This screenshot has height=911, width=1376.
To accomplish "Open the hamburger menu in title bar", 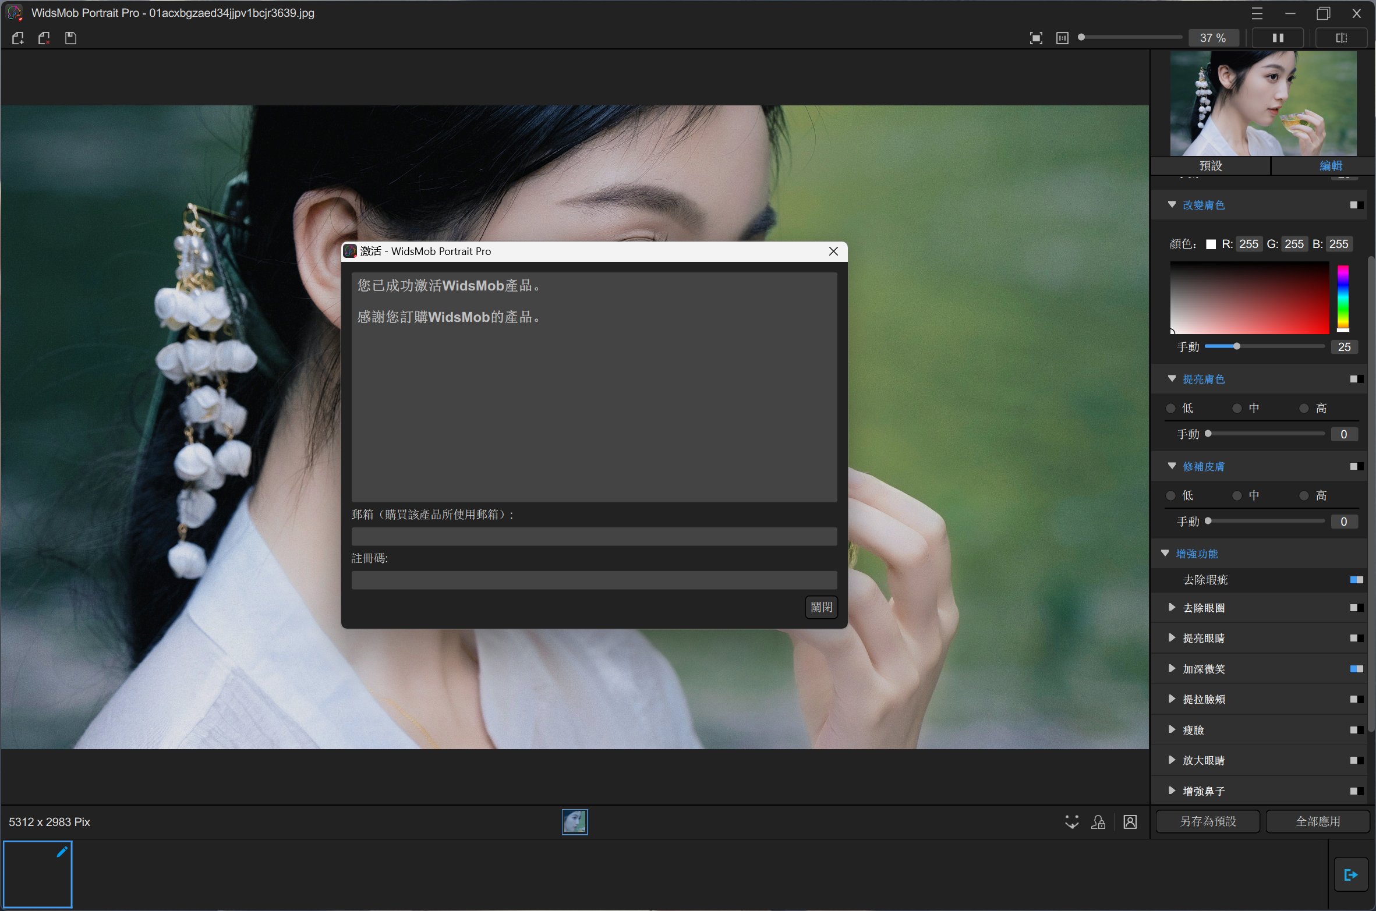I will (x=1257, y=13).
